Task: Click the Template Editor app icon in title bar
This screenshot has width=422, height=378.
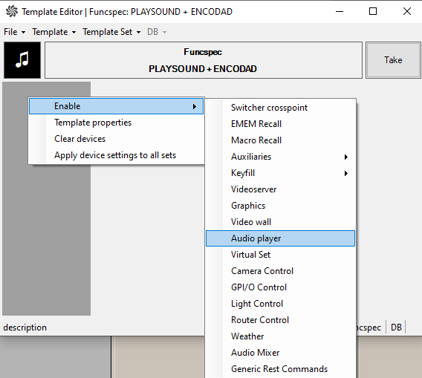Action: (12, 11)
